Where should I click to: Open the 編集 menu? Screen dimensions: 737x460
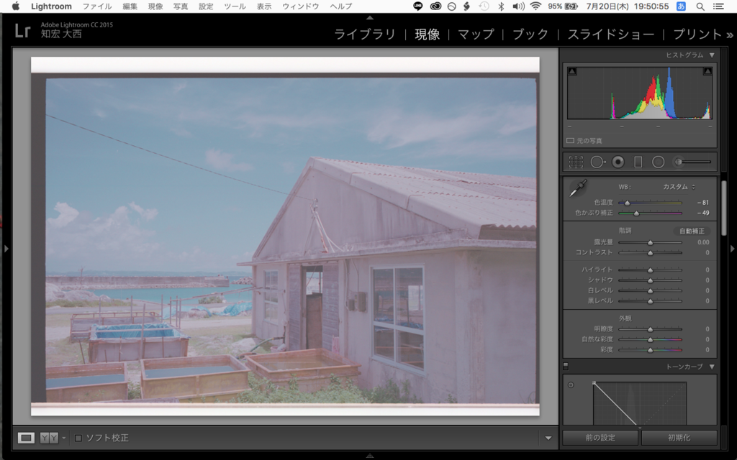[130, 6]
